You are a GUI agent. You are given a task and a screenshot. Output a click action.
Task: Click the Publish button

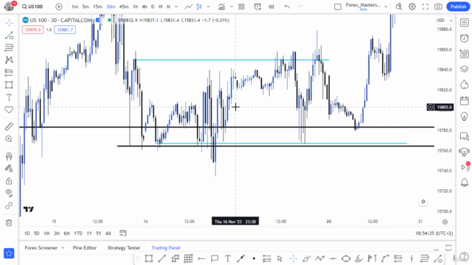458,7
